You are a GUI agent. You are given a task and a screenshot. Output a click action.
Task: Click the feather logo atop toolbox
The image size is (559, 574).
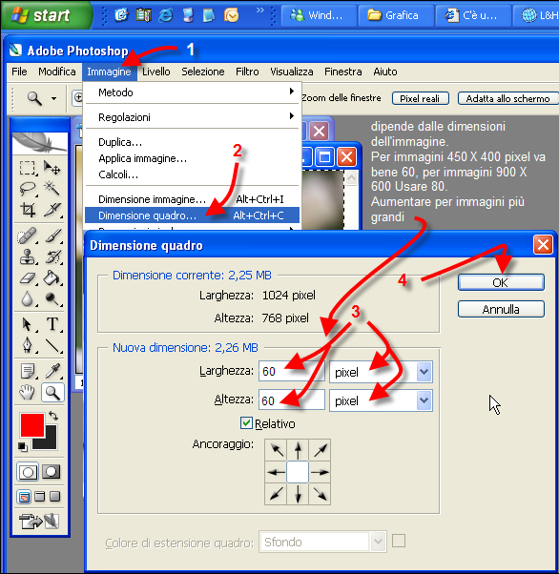[x=40, y=143]
